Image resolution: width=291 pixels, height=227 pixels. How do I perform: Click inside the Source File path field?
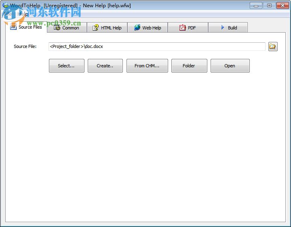pyautogui.click(x=157, y=46)
